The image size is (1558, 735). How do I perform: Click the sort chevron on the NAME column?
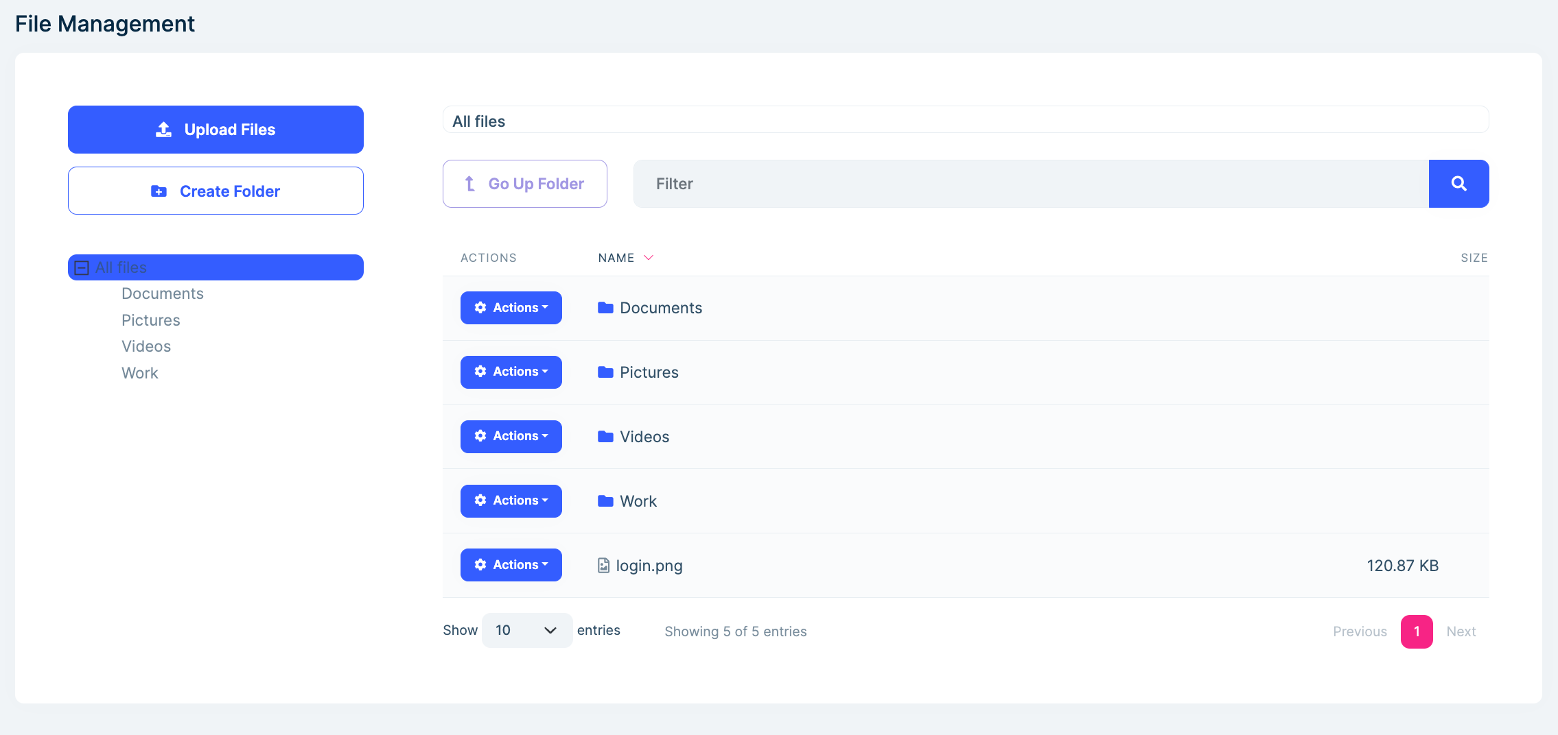tap(648, 257)
